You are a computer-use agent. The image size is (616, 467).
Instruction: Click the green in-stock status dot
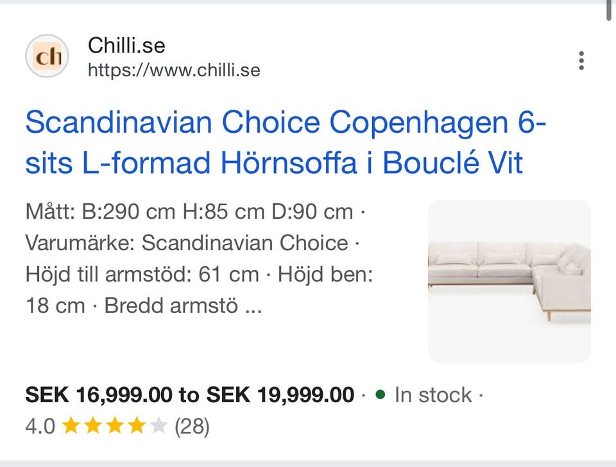click(x=381, y=395)
